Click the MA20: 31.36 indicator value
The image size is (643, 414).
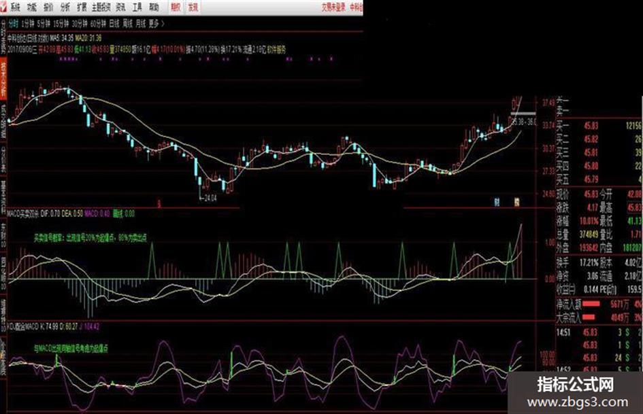point(88,38)
